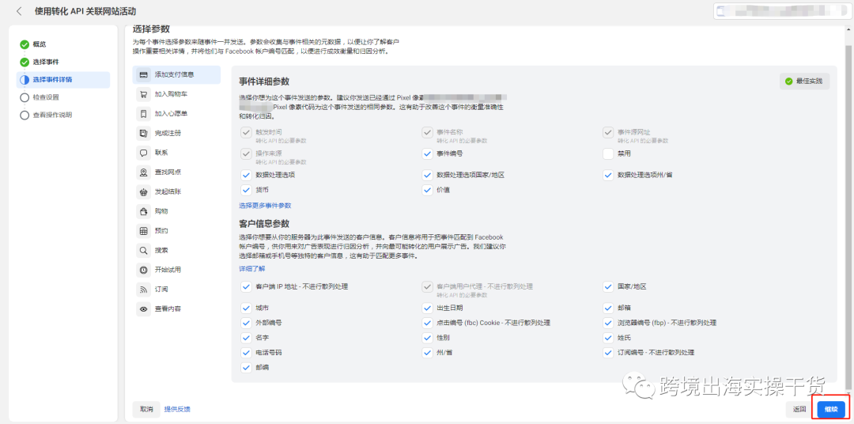Click the 查找网点 location icon
Image resolution: width=854 pixels, height=424 pixels.
[144, 172]
